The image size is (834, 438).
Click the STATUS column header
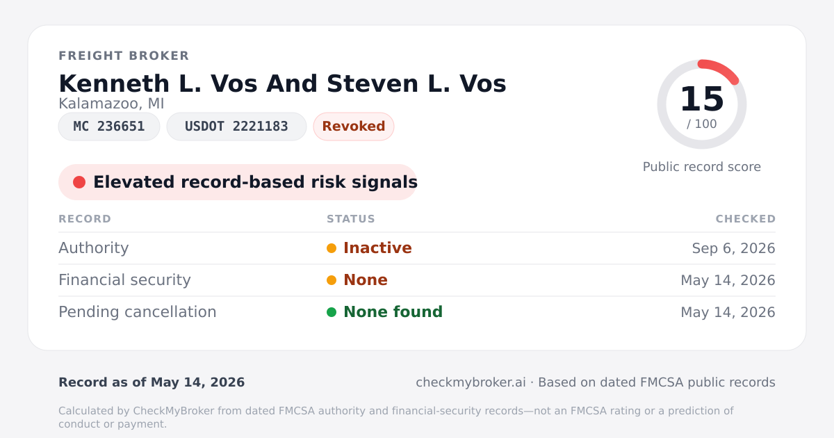coord(351,219)
